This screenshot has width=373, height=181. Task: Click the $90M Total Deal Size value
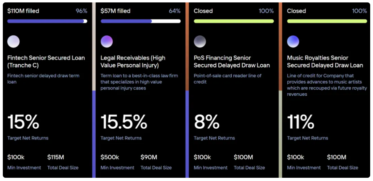pos(149,157)
